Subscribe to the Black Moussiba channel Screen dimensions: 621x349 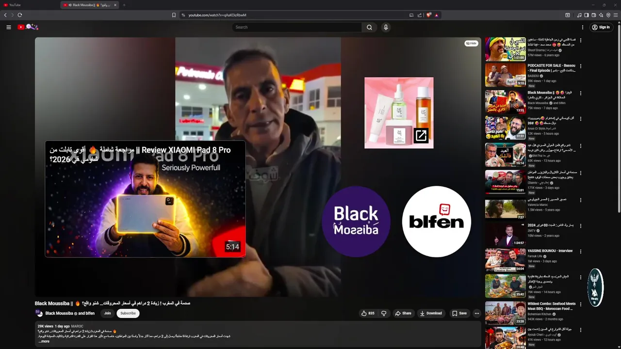coord(128,313)
